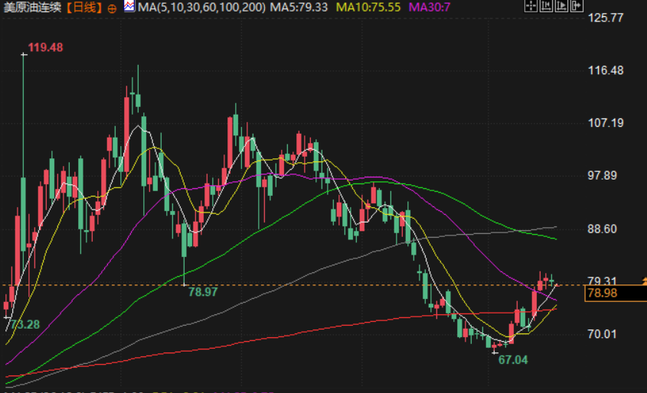Click the orange circled plus icon beside 日线

coord(112,8)
